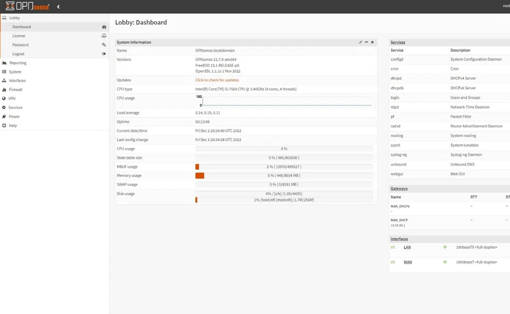Click the 'Router Advertisement Daemon' description

tap(477, 126)
